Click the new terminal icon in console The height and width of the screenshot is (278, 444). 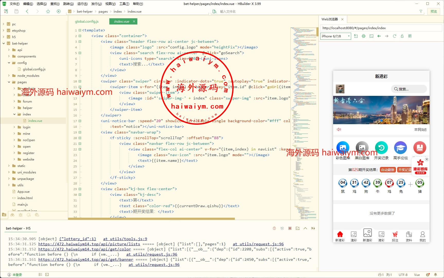click(298, 228)
